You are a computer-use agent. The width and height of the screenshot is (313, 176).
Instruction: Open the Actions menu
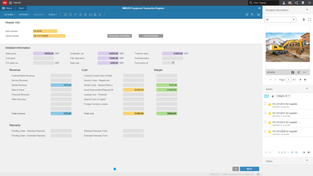point(9,15)
